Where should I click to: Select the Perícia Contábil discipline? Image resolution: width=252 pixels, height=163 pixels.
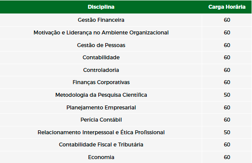click(101, 120)
